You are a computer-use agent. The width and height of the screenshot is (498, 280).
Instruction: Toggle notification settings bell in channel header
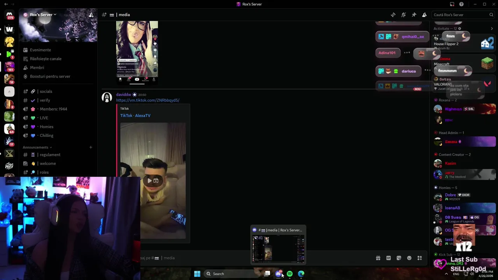point(403,15)
